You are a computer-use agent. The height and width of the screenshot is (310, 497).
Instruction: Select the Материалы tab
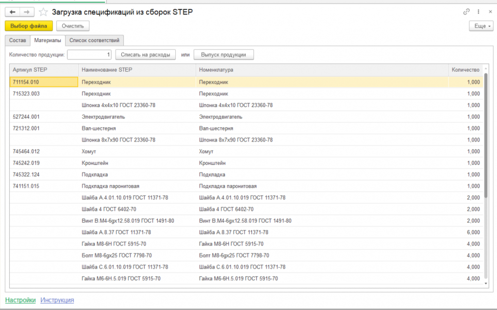[x=48, y=40]
